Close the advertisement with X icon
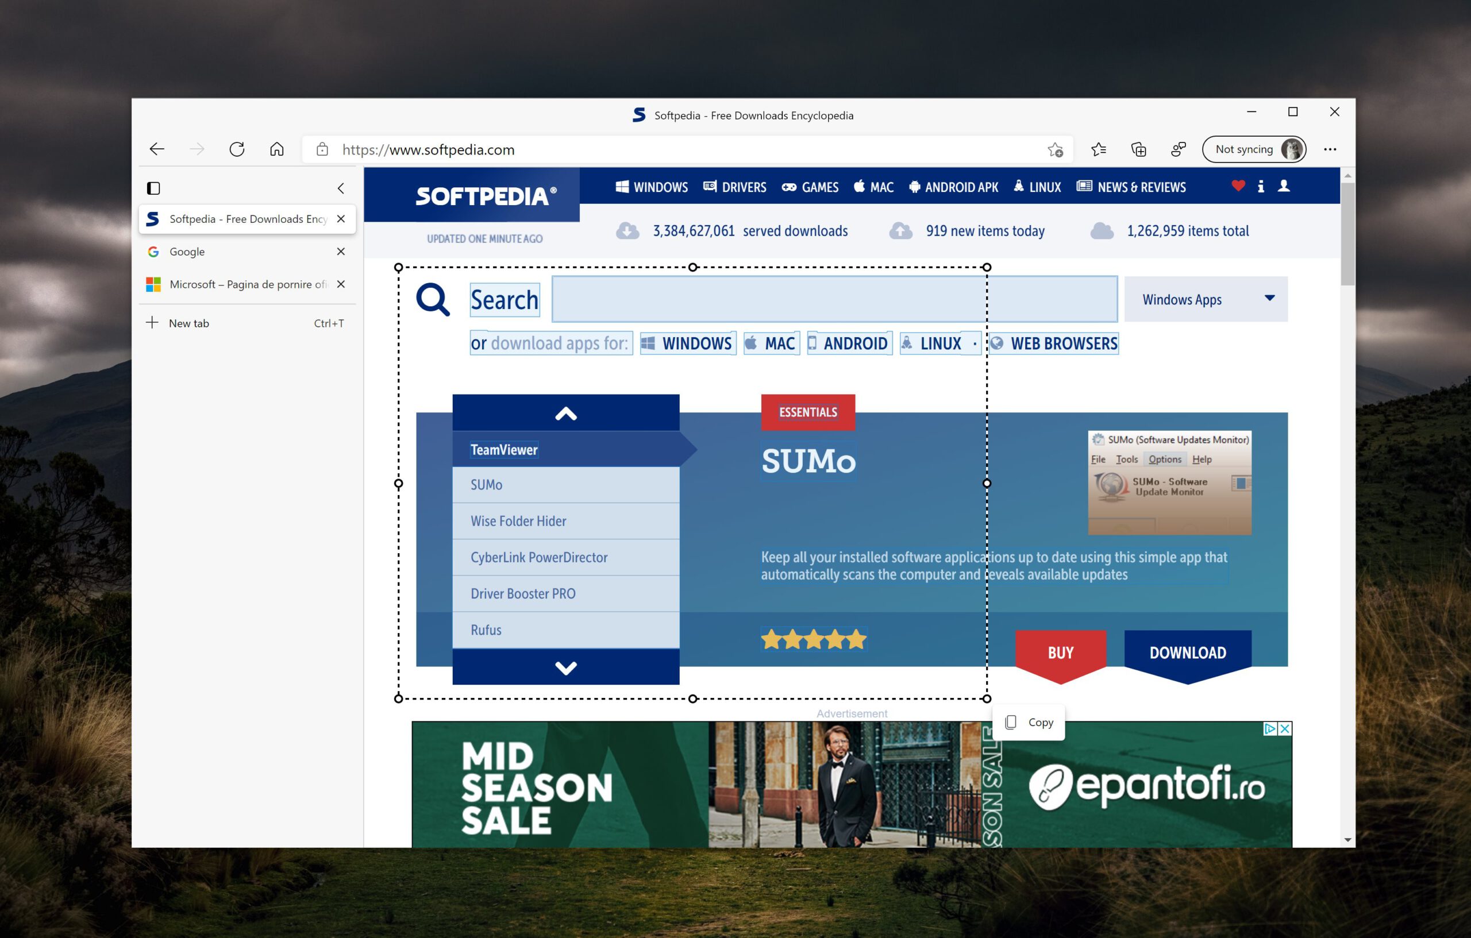The height and width of the screenshot is (938, 1471). (1285, 728)
